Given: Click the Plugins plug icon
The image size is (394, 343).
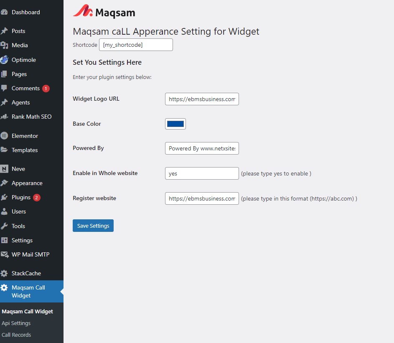Looking at the screenshot, I should tap(4, 197).
